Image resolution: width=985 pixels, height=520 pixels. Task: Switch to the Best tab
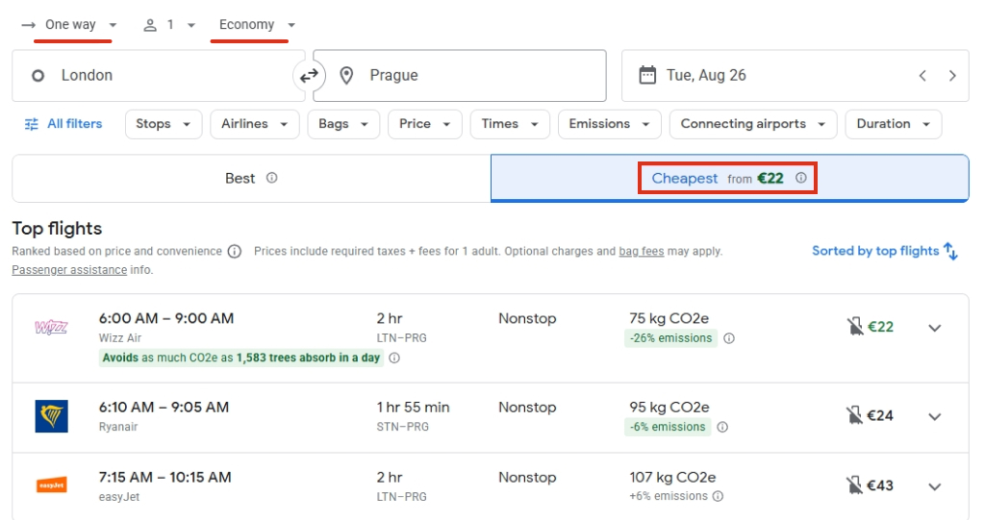(x=251, y=179)
